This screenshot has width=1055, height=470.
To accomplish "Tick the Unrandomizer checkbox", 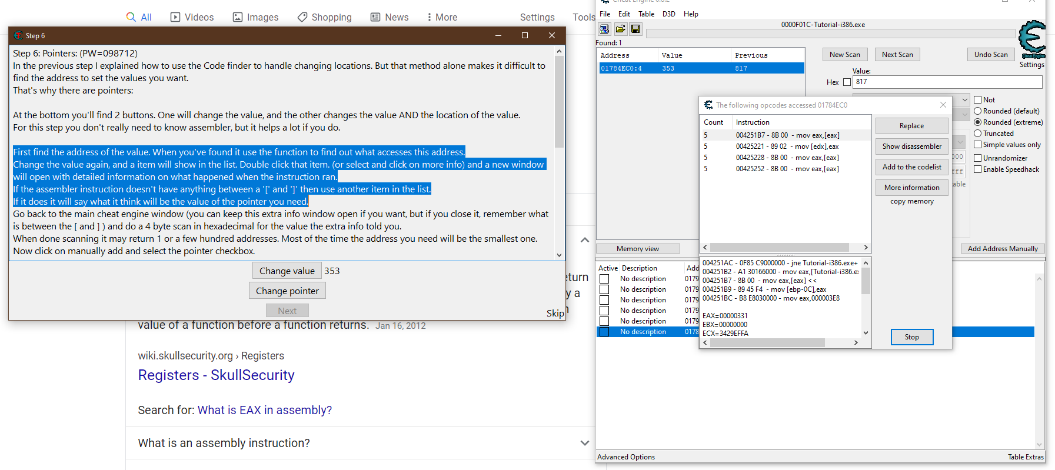I will pos(977,158).
